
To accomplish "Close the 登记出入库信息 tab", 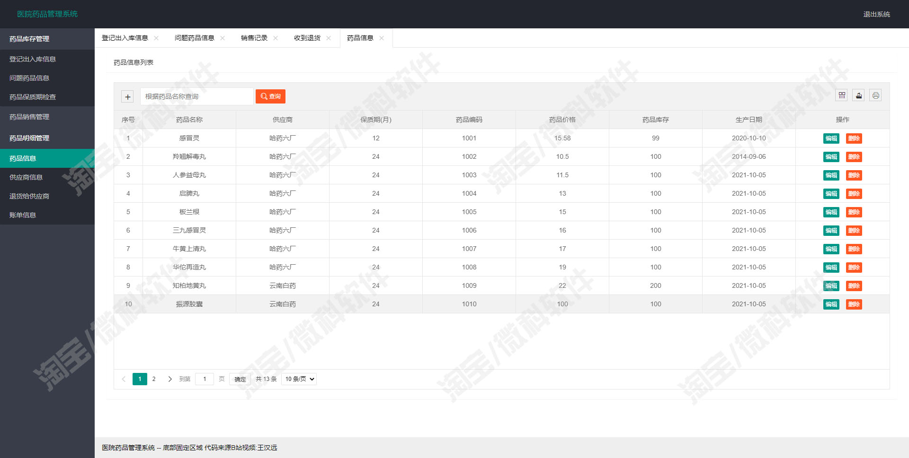I will click(x=156, y=38).
